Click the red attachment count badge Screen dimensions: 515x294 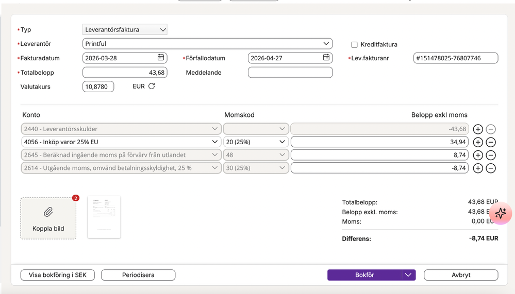click(x=76, y=198)
